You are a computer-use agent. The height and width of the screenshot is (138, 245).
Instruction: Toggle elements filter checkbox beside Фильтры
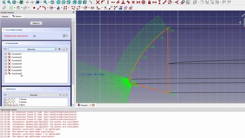pyautogui.click(x=5, y=95)
